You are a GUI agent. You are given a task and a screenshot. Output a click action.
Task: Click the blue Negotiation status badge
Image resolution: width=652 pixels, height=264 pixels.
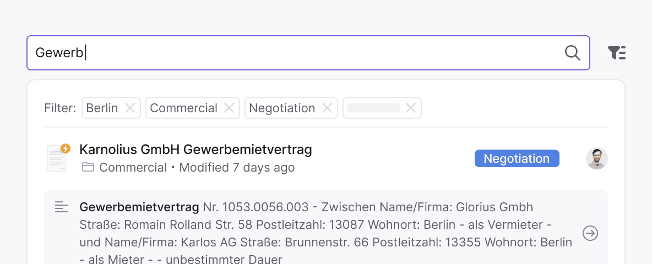pyautogui.click(x=517, y=159)
